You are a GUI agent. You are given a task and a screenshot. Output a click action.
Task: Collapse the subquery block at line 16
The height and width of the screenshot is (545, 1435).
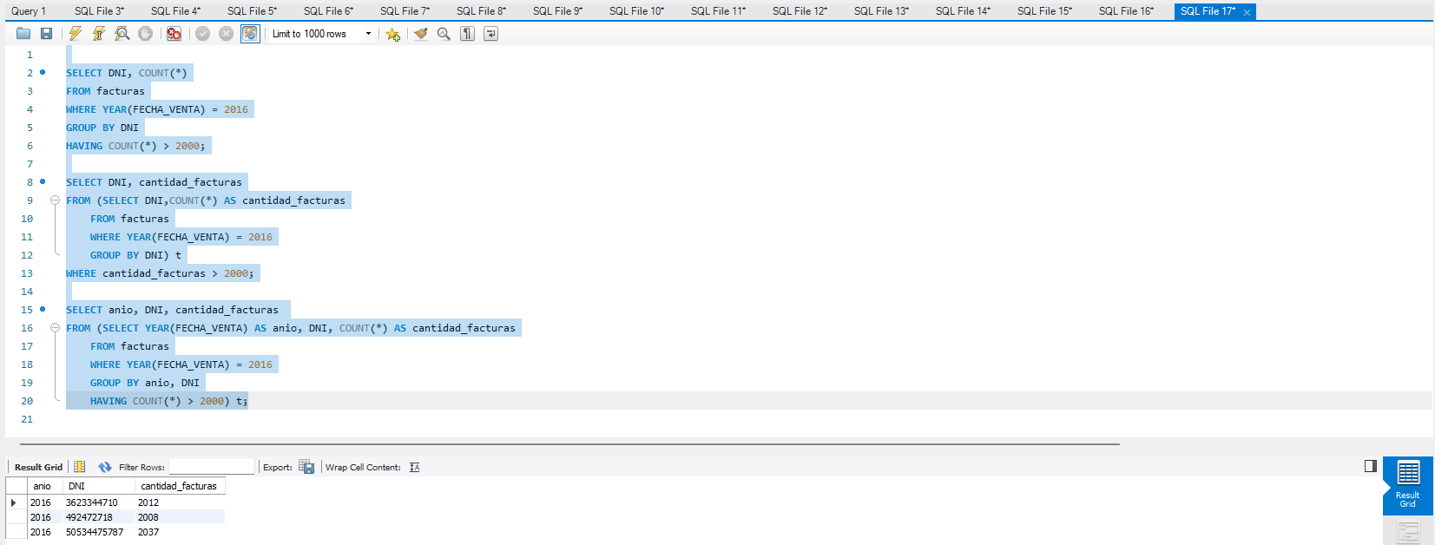pyautogui.click(x=55, y=328)
